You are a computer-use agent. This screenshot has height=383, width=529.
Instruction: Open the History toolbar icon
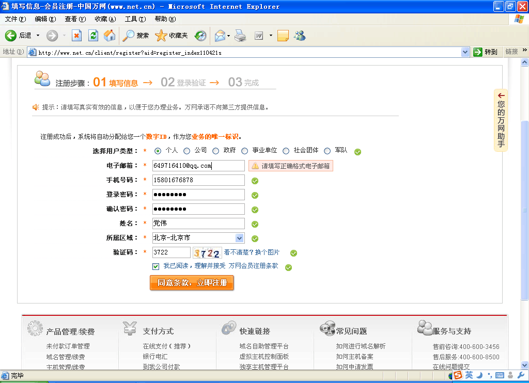pyautogui.click(x=200, y=36)
